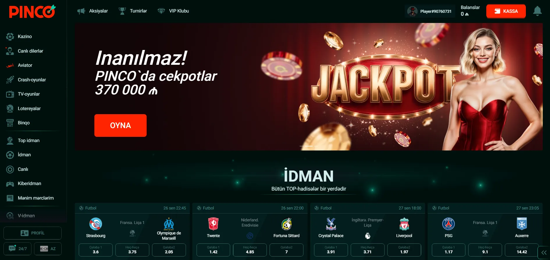This screenshot has height=260, width=550.
Task: Click the OYNA button on banner
Action: coord(120,125)
